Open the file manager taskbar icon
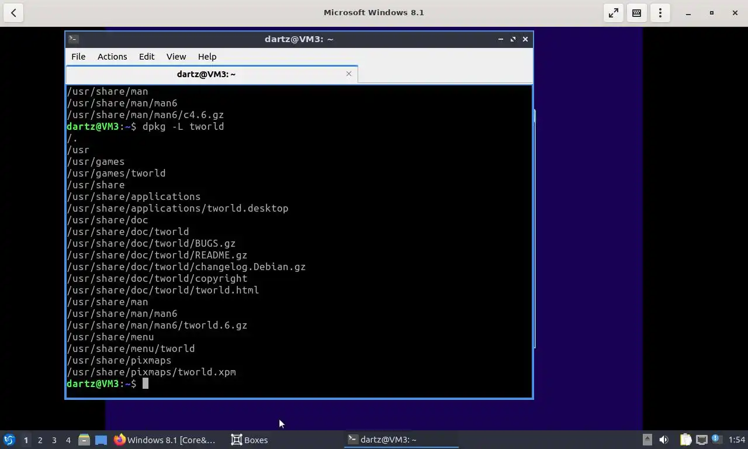This screenshot has width=748, height=449. click(x=84, y=440)
